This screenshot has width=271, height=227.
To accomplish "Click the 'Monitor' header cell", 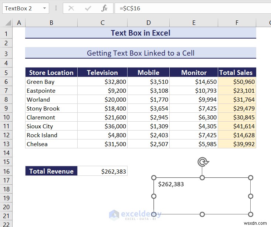I will (x=194, y=72).
